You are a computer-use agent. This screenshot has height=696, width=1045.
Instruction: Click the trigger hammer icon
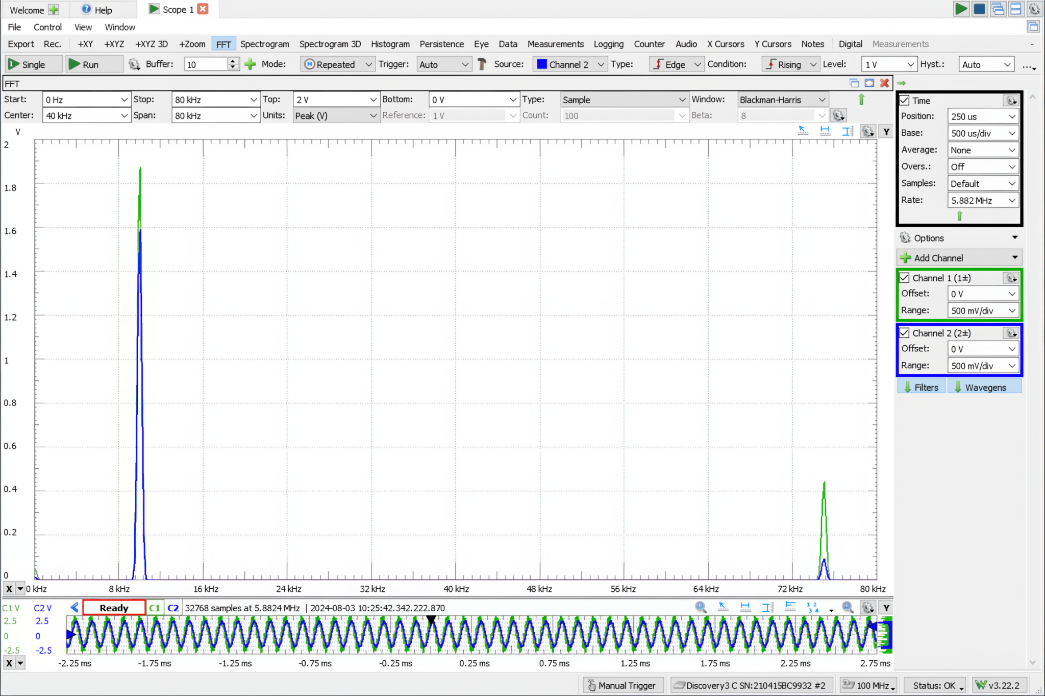click(x=482, y=64)
